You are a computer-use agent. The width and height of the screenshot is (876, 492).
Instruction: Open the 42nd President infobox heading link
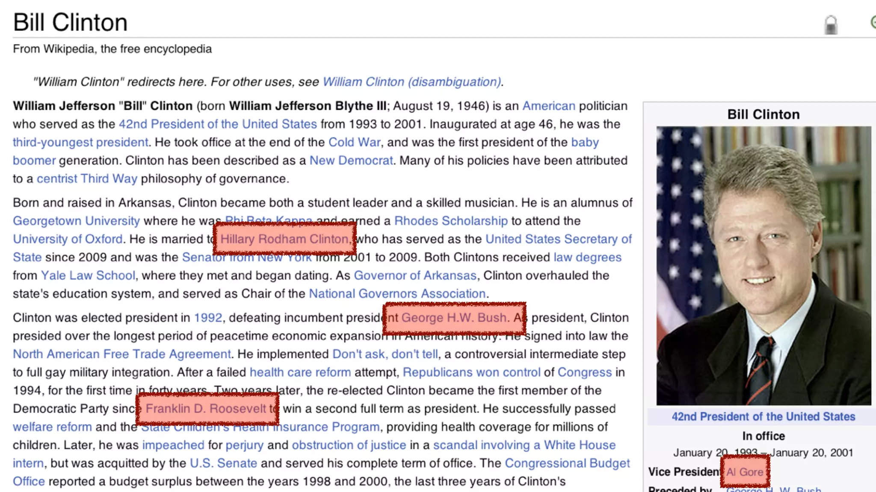pos(763,417)
